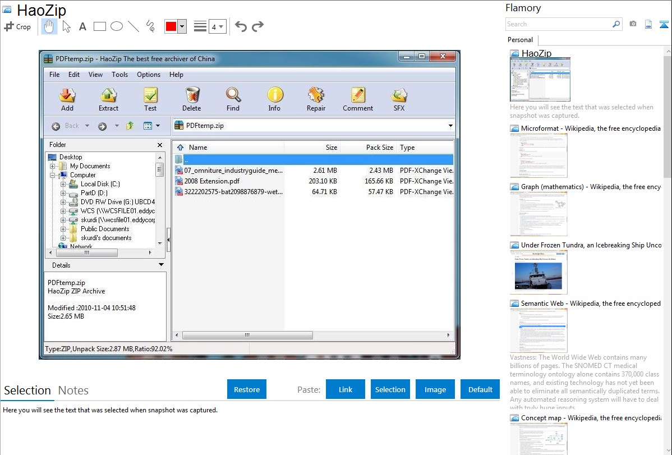
Task: Click the Repair icon in HaoZip
Action: [x=316, y=99]
